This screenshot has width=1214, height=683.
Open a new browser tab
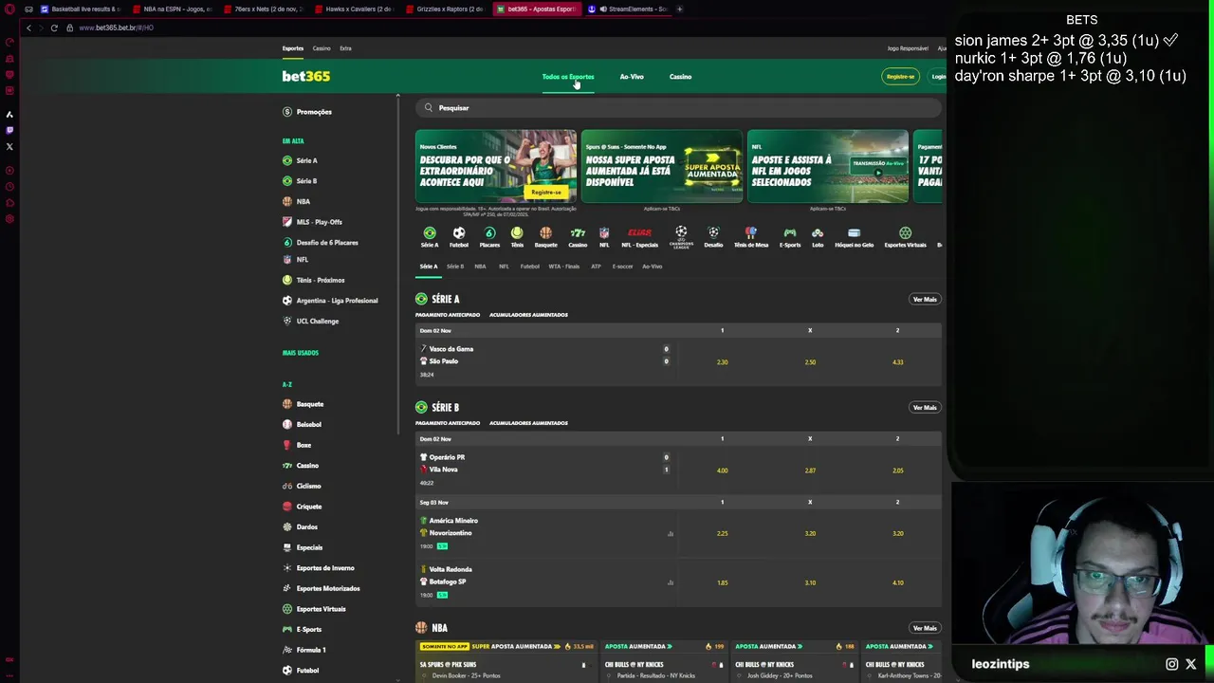[679, 9]
